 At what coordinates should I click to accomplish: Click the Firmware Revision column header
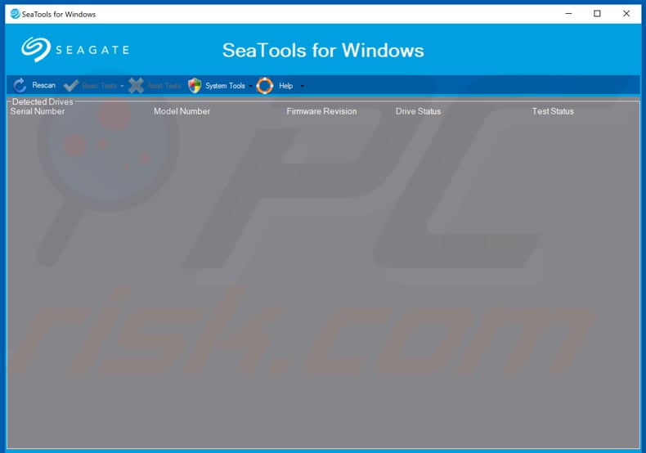(x=321, y=111)
